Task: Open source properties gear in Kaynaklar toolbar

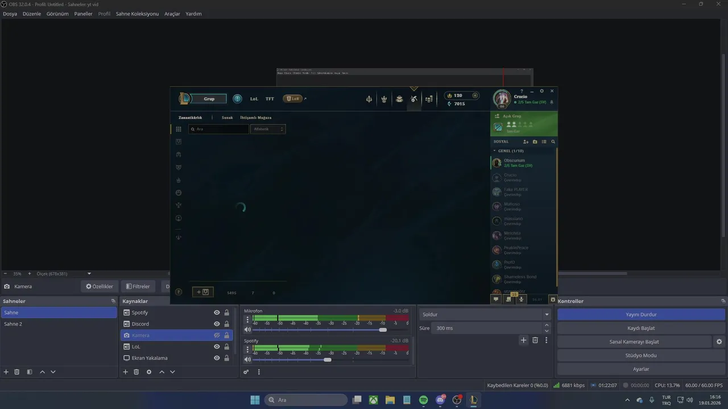Action: (x=149, y=372)
